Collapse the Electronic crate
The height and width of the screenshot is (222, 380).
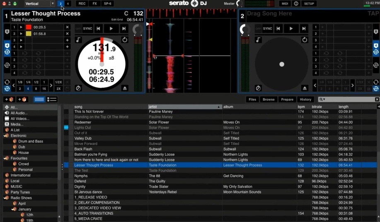coord(5,136)
